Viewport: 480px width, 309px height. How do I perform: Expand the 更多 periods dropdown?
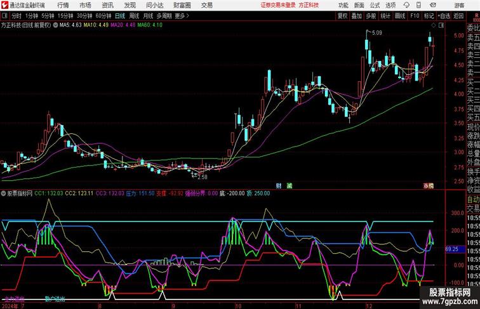click(182, 16)
